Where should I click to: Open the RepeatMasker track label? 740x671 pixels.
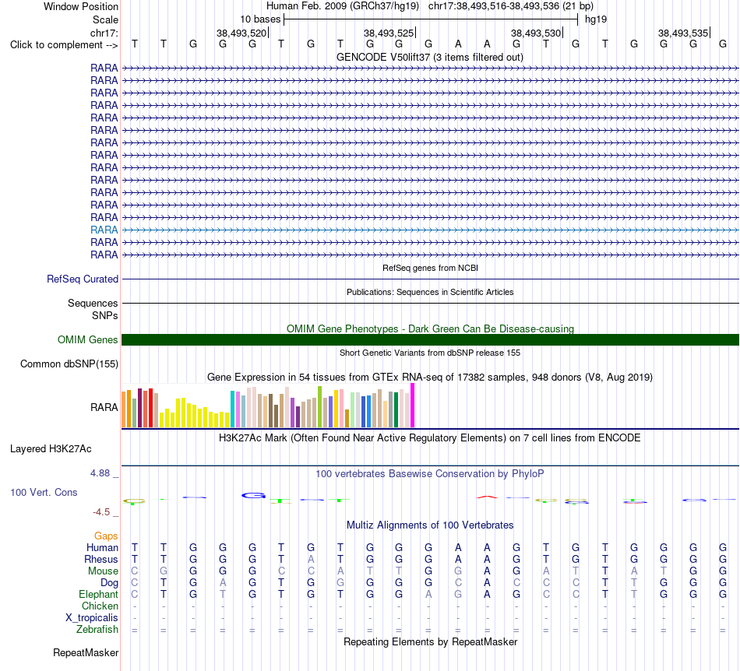(86, 652)
